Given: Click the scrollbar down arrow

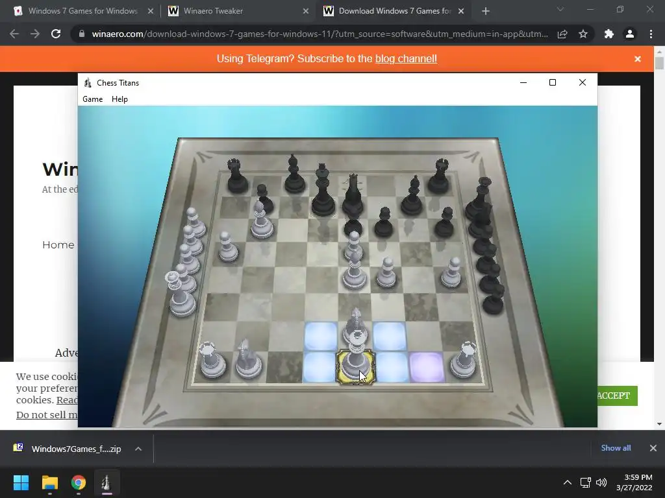Looking at the screenshot, I should 659,424.
